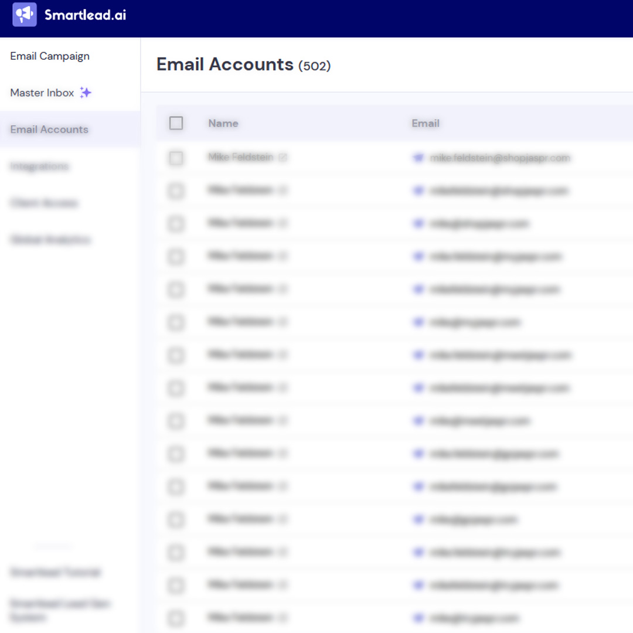633x633 pixels.
Task: Click the send icon in the second email row
Action: (418, 190)
